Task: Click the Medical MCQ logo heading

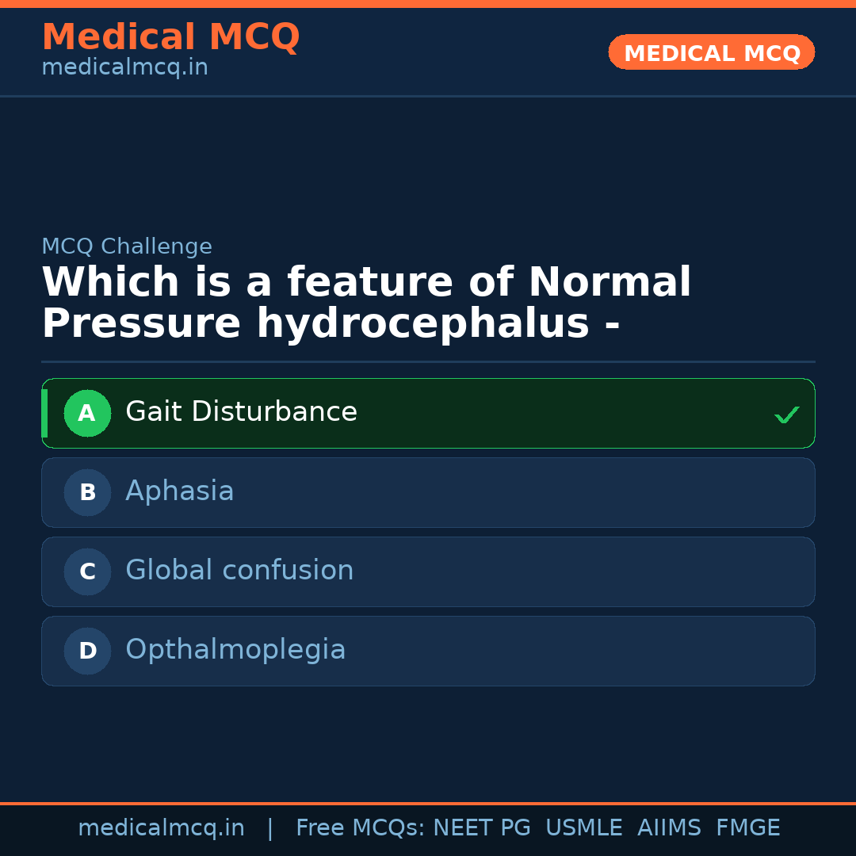Action: pos(170,37)
